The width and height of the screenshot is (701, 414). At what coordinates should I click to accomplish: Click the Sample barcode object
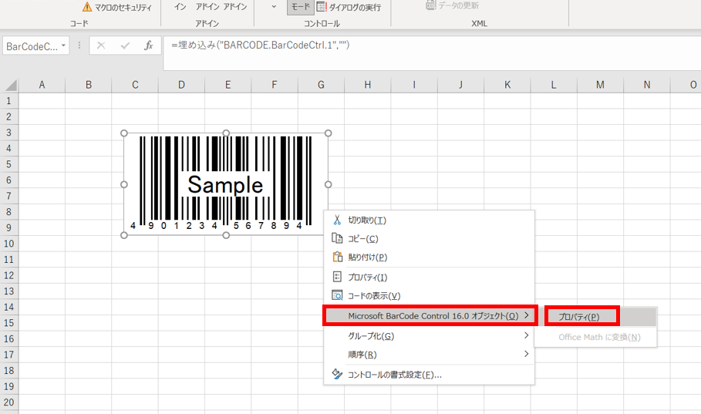226,184
